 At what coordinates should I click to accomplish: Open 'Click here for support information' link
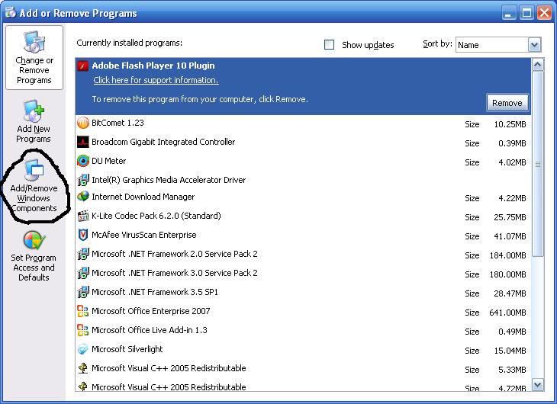[156, 80]
